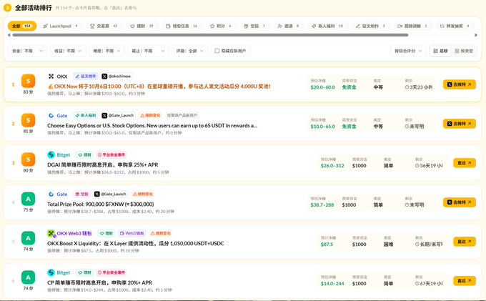Viewport: 486px width, 301px height.
Task: Click 平台安全事件 tag on CP 简单赚币 card
Action: click(x=111, y=272)
